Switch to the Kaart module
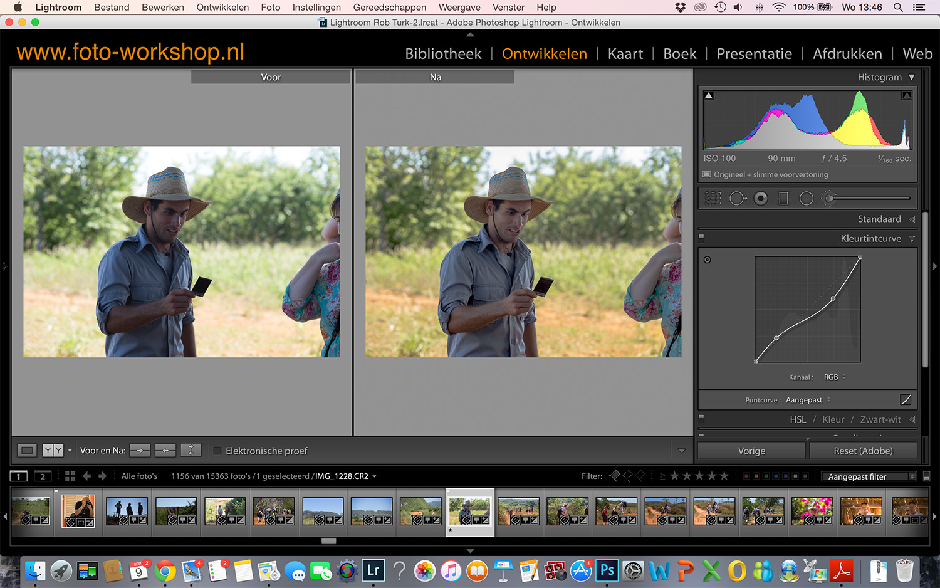The width and height of the screenshot is (940, 588). point(625,54)
